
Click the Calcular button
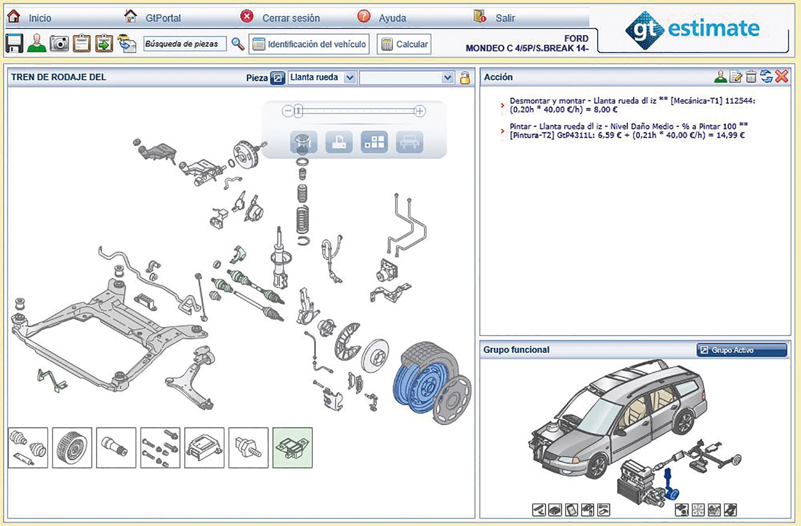[404, 44]
